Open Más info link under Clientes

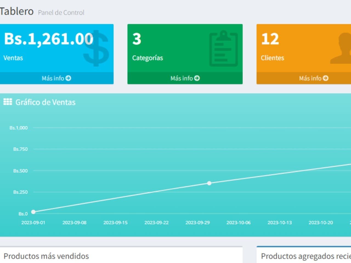(314, 78)
